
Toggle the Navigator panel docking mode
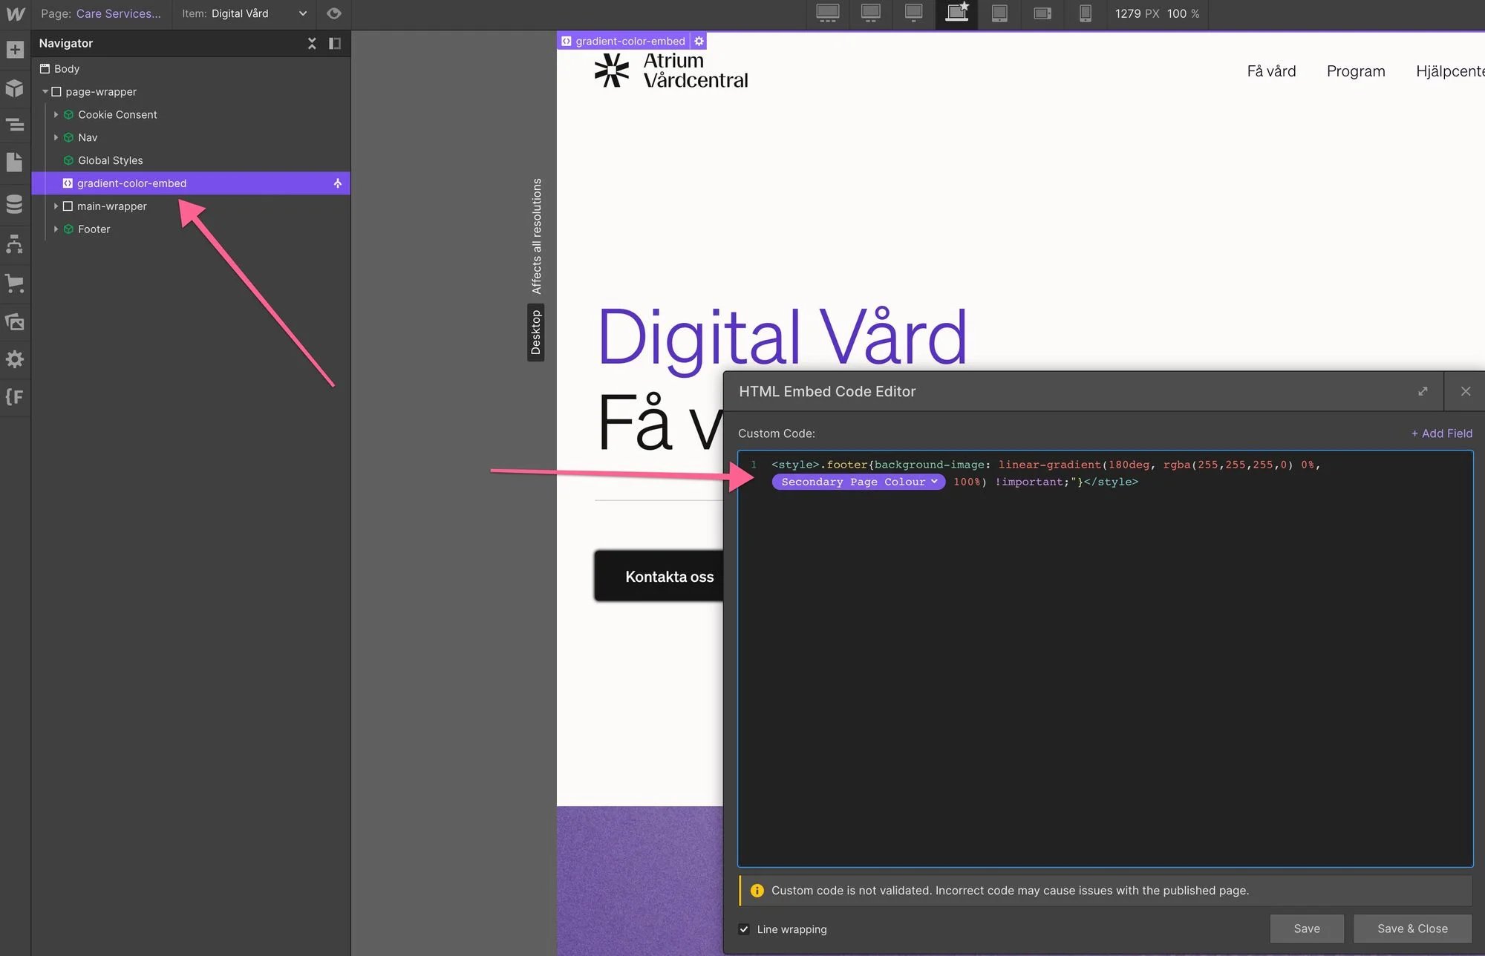335,43
